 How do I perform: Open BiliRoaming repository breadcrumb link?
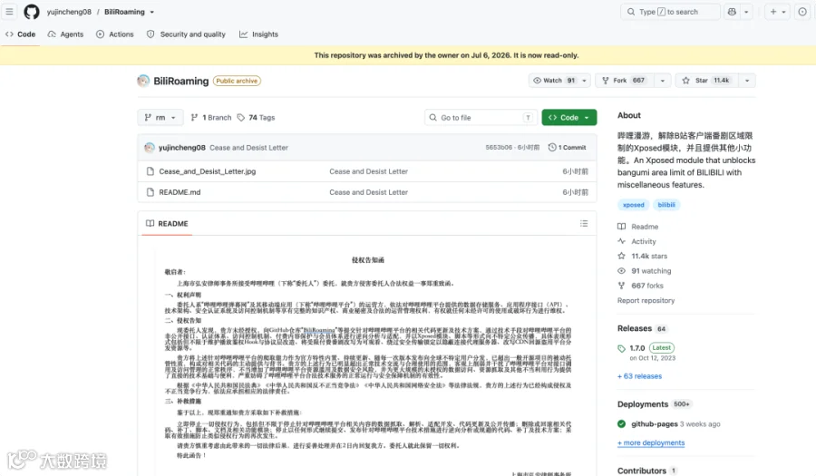pos(124,12)
